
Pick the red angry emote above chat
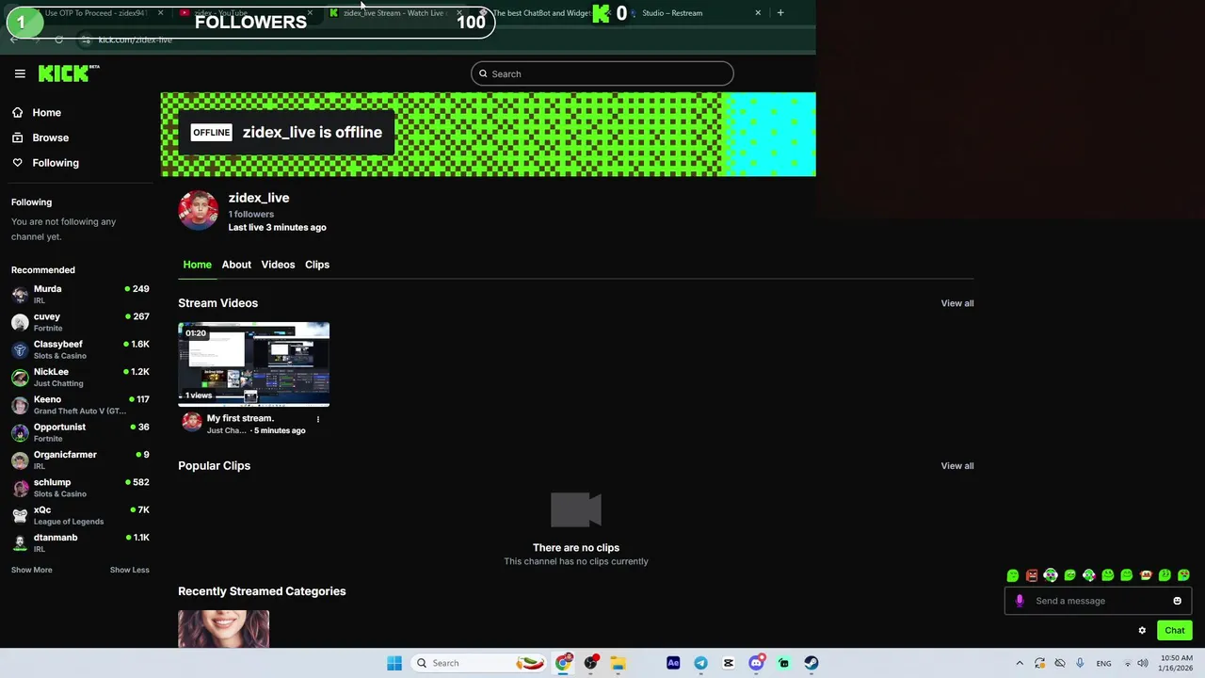point(1032,575)
